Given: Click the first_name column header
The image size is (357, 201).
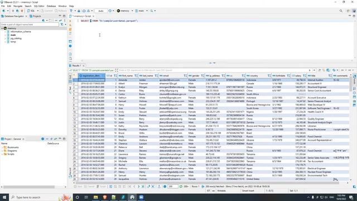Looking at the screenshot, I should [127, 76].
